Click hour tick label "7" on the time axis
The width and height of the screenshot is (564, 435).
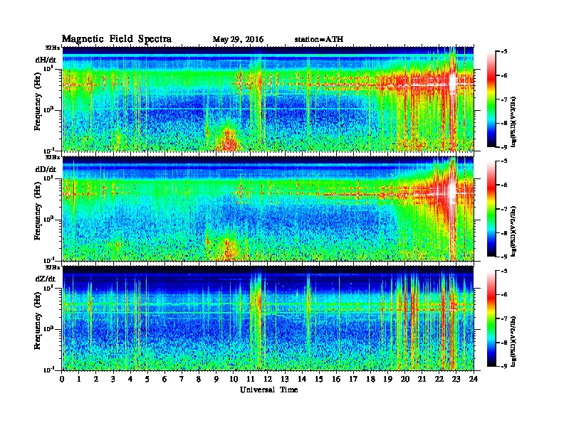point(182,379)
